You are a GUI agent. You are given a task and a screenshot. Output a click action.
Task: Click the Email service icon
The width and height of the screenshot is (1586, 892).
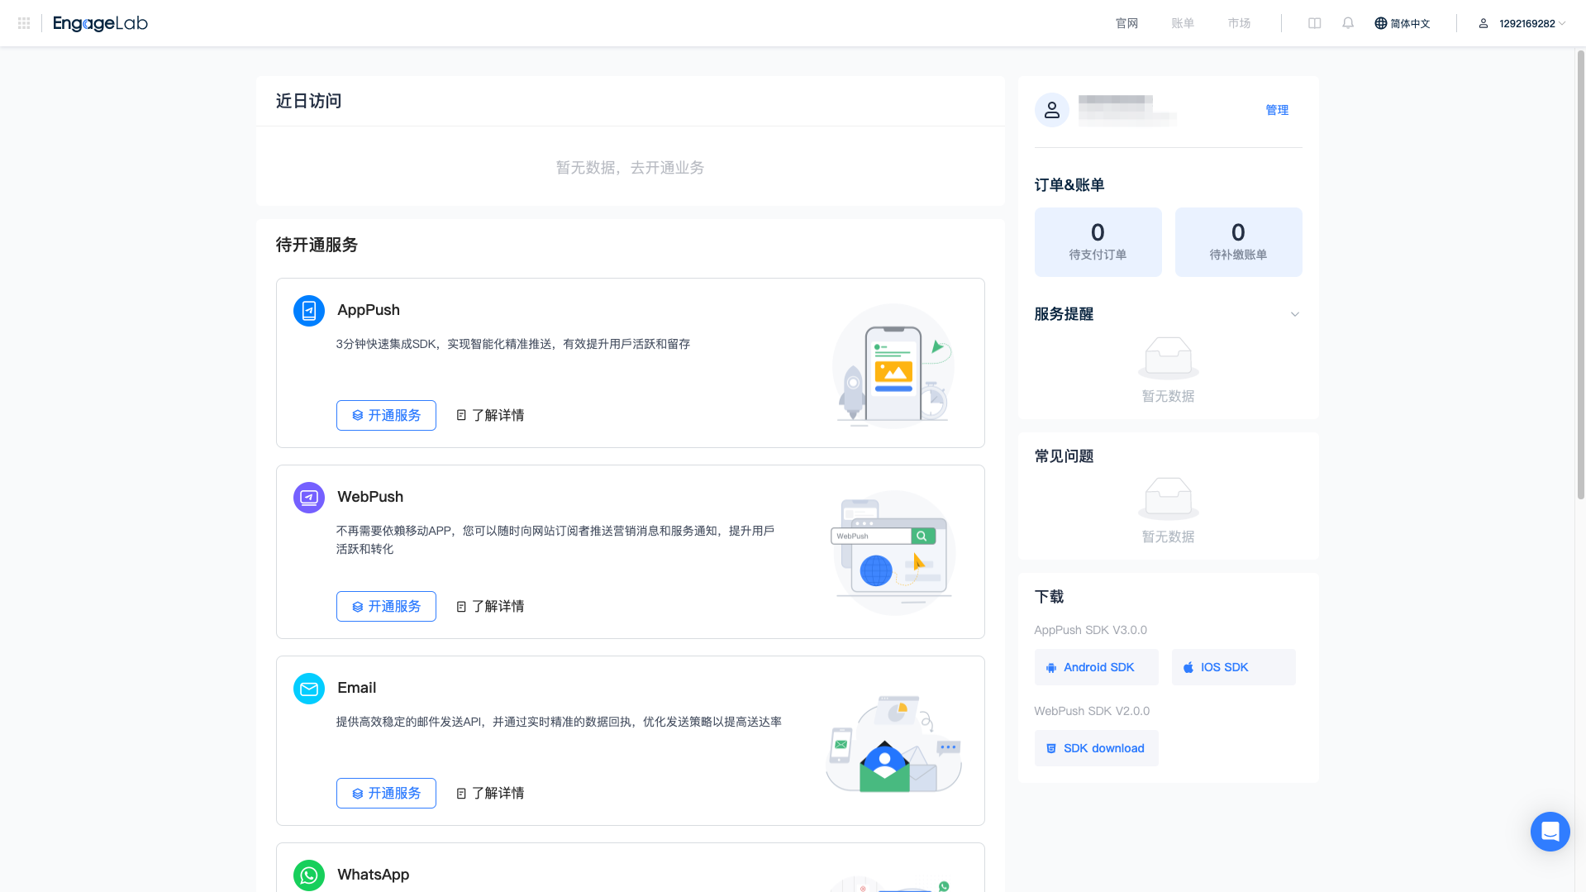[x=309, y=689]
